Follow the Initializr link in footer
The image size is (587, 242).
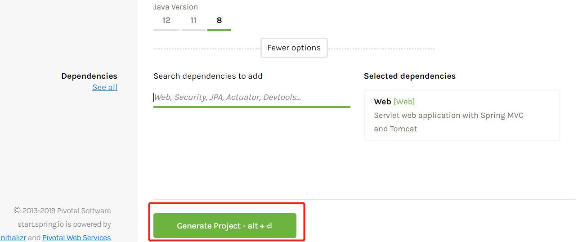pyautogui.click(x=13, y=238)
